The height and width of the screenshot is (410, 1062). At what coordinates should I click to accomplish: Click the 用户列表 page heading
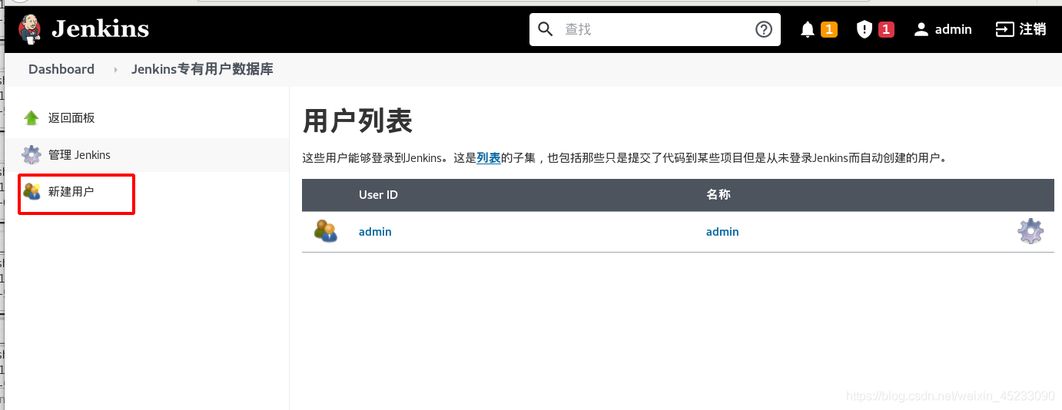coord(357,121)
